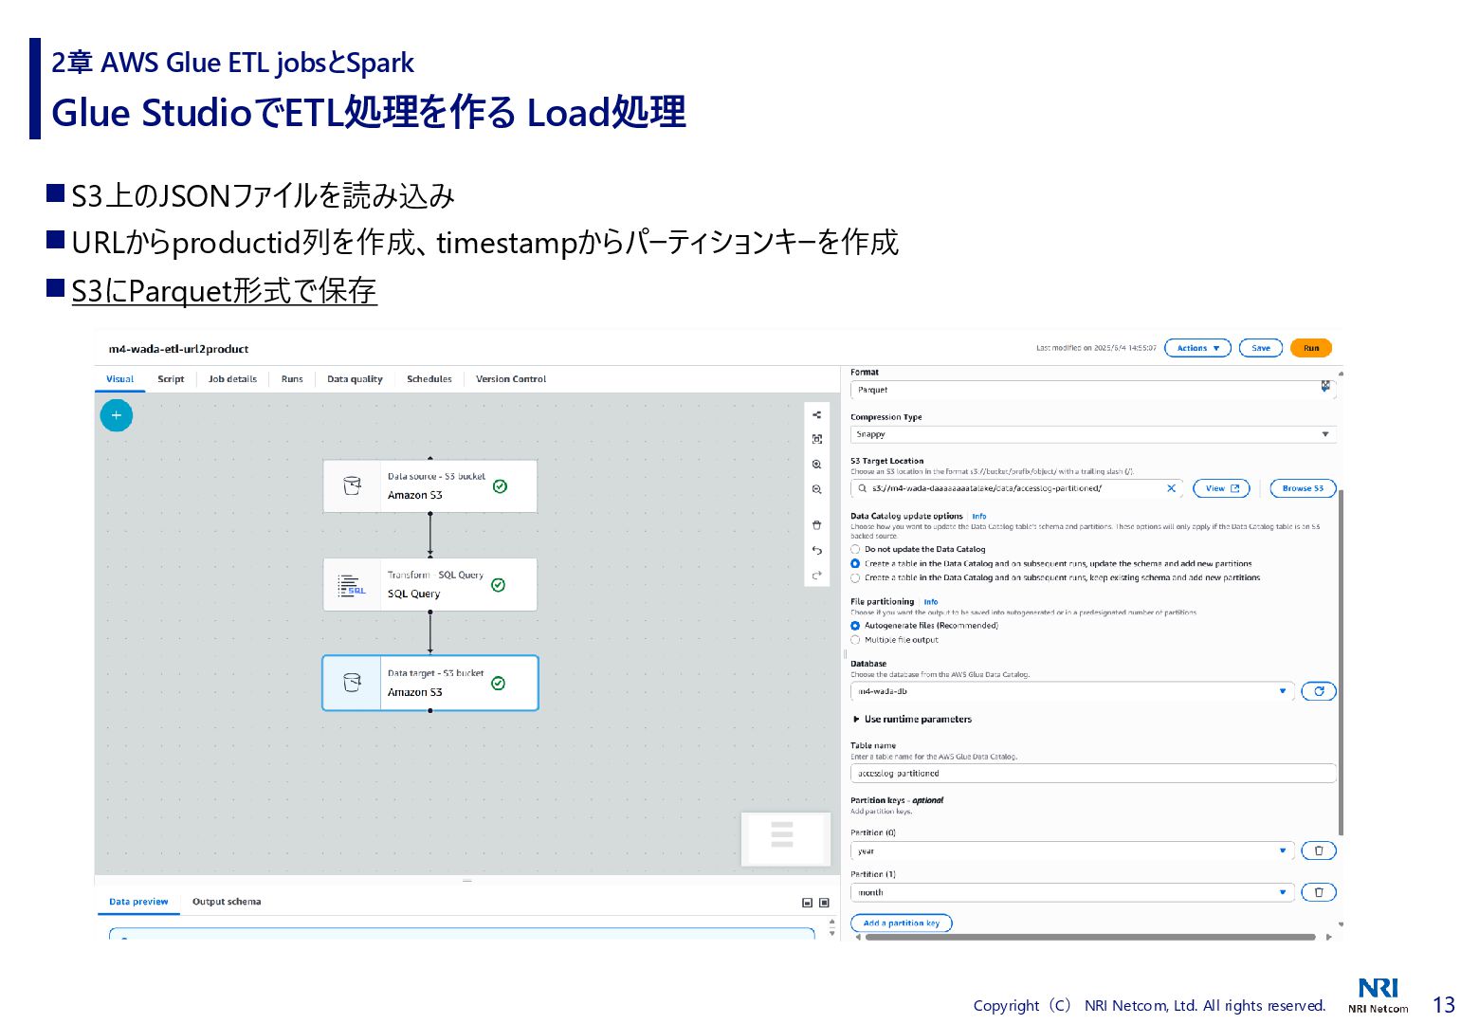This screenshot has width=1479, height=1024.
Task: Open Compression Type dropdown showing Snappy
Action: coord(1093,434)
